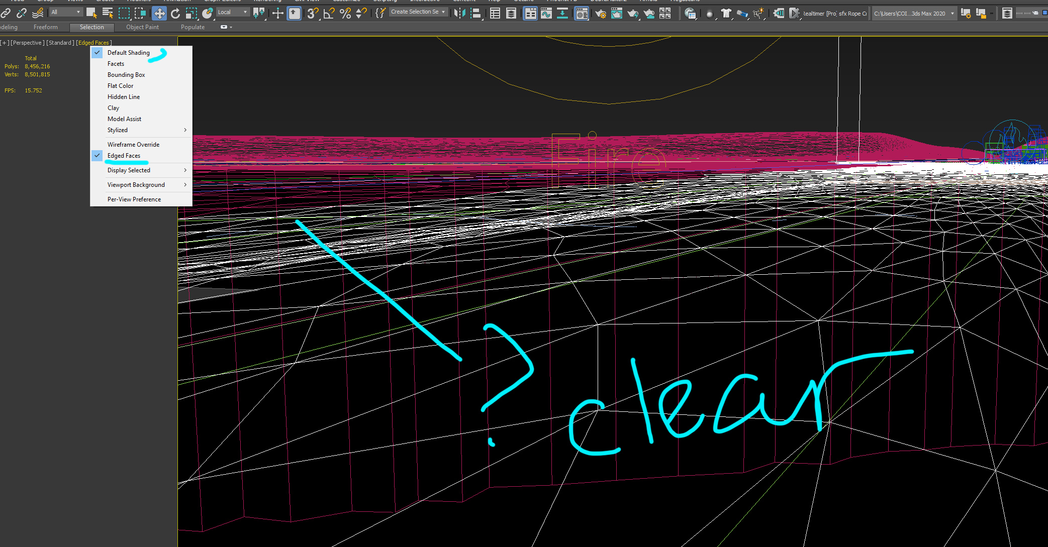Image resolution: width=1048 pixels, height=547 pixels.
Task: Click the Perspective viewport label
Action: (x=28, y=43)
